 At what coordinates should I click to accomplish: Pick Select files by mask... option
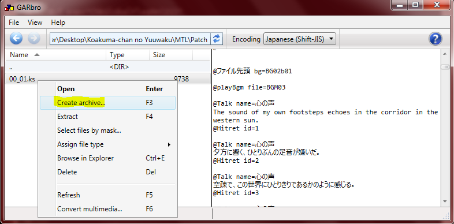[107, 130]
